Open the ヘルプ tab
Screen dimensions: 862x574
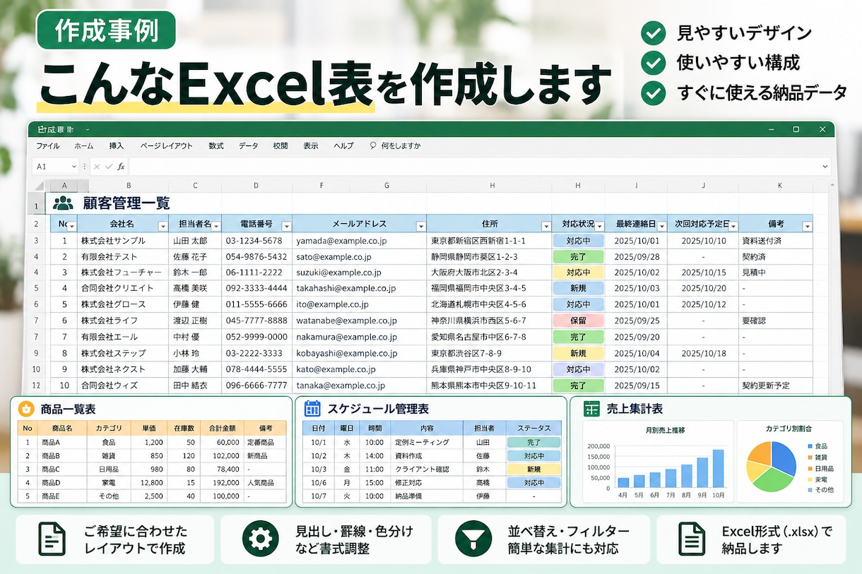(343, 146)
